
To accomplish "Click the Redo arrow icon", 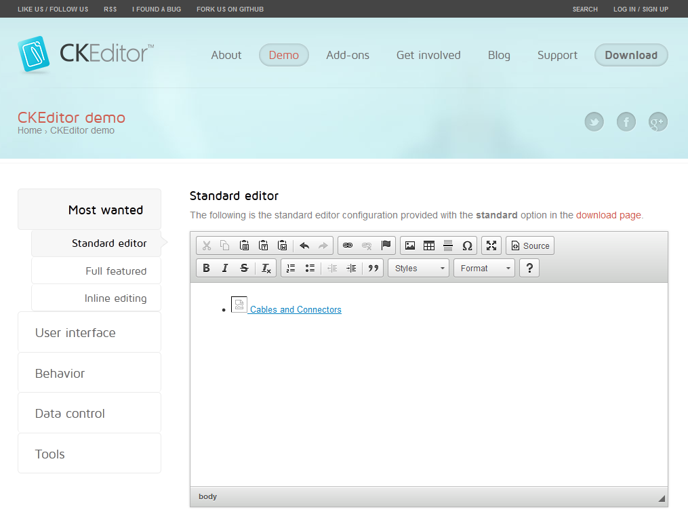I will pyautogui.click(x=323, y=246).
